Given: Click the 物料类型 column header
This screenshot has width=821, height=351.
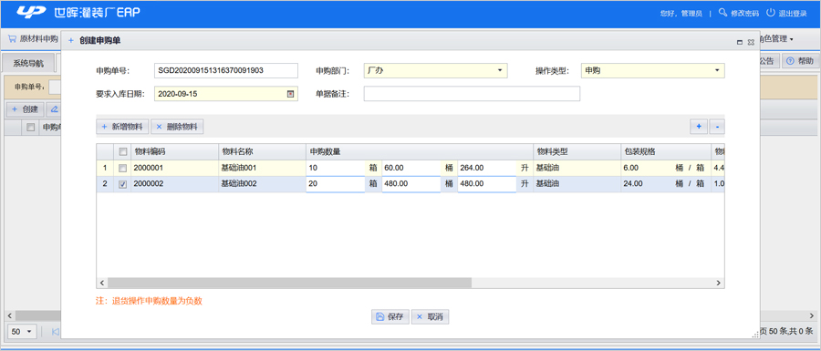Looking at the screenshot, I should 577,152.
